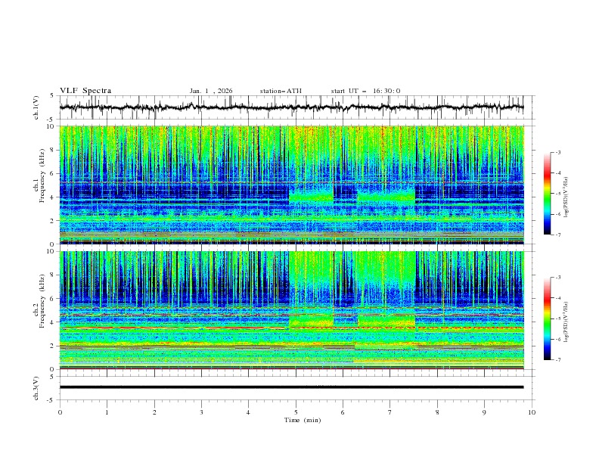Click the time axis tick label "2"
Viewport: 599px width, 463px height.
pyautogui.click(x=154, y=412)
